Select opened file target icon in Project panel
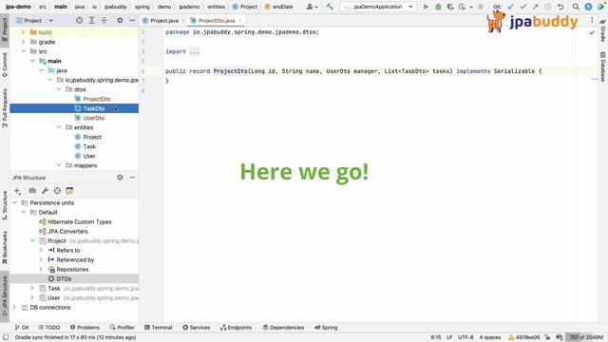This screenshot has height=342, width=608. point(79,20)
